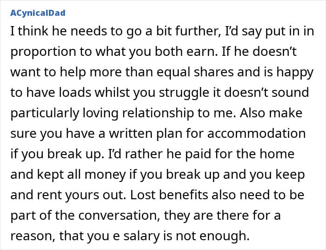Viewport: 326px width, 250px height.
Task: Click the word "accommodation" in the comment
Action: [x=256, y=134]
